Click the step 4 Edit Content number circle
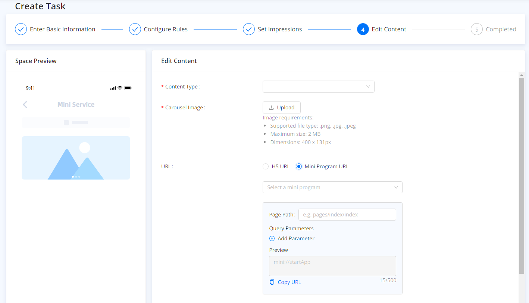The height and width of the screenshot is (303, 529). tap(363, 29)
